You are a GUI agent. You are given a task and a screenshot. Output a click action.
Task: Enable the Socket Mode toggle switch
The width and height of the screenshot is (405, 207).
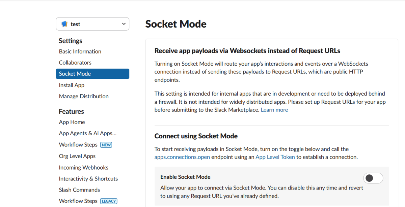[x=373, y=178]
